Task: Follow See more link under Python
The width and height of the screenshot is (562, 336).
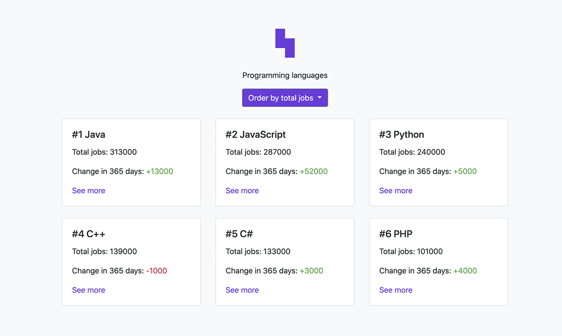Action: tap(396, 191)
